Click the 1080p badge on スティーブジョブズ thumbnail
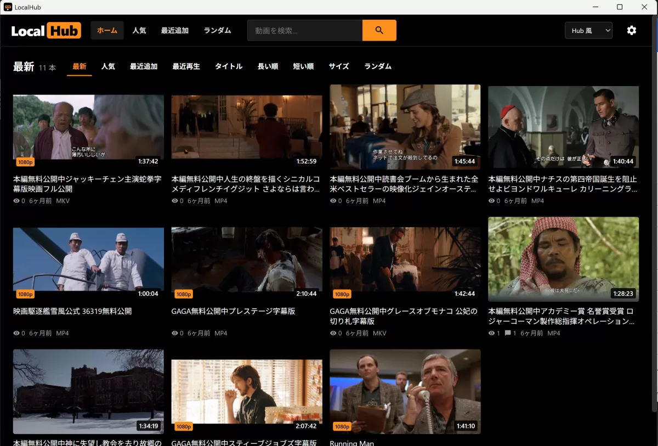Image resolution: width=658 pixels, height=446 pixels. [184, 426]
